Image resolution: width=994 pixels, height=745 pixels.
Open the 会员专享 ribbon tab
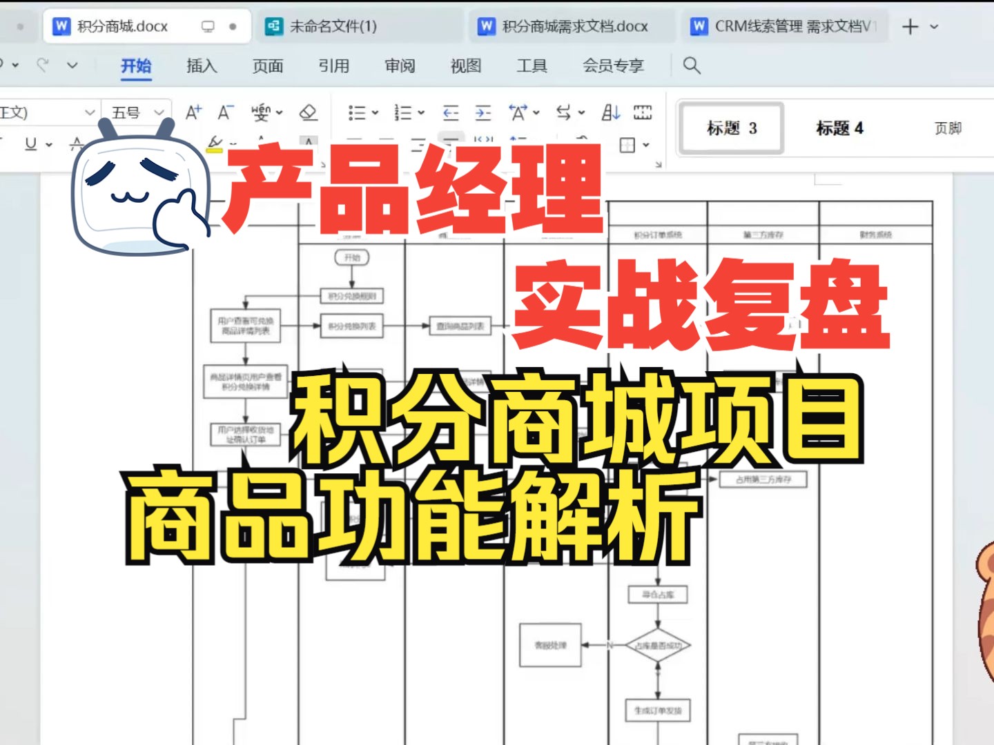point(614,66)
